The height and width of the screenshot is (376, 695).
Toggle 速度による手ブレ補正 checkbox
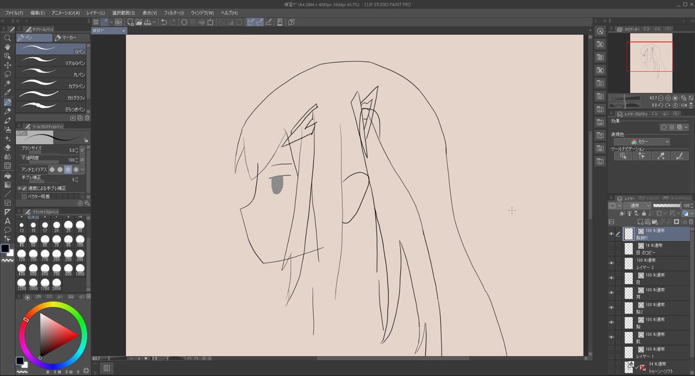(24, 188)
